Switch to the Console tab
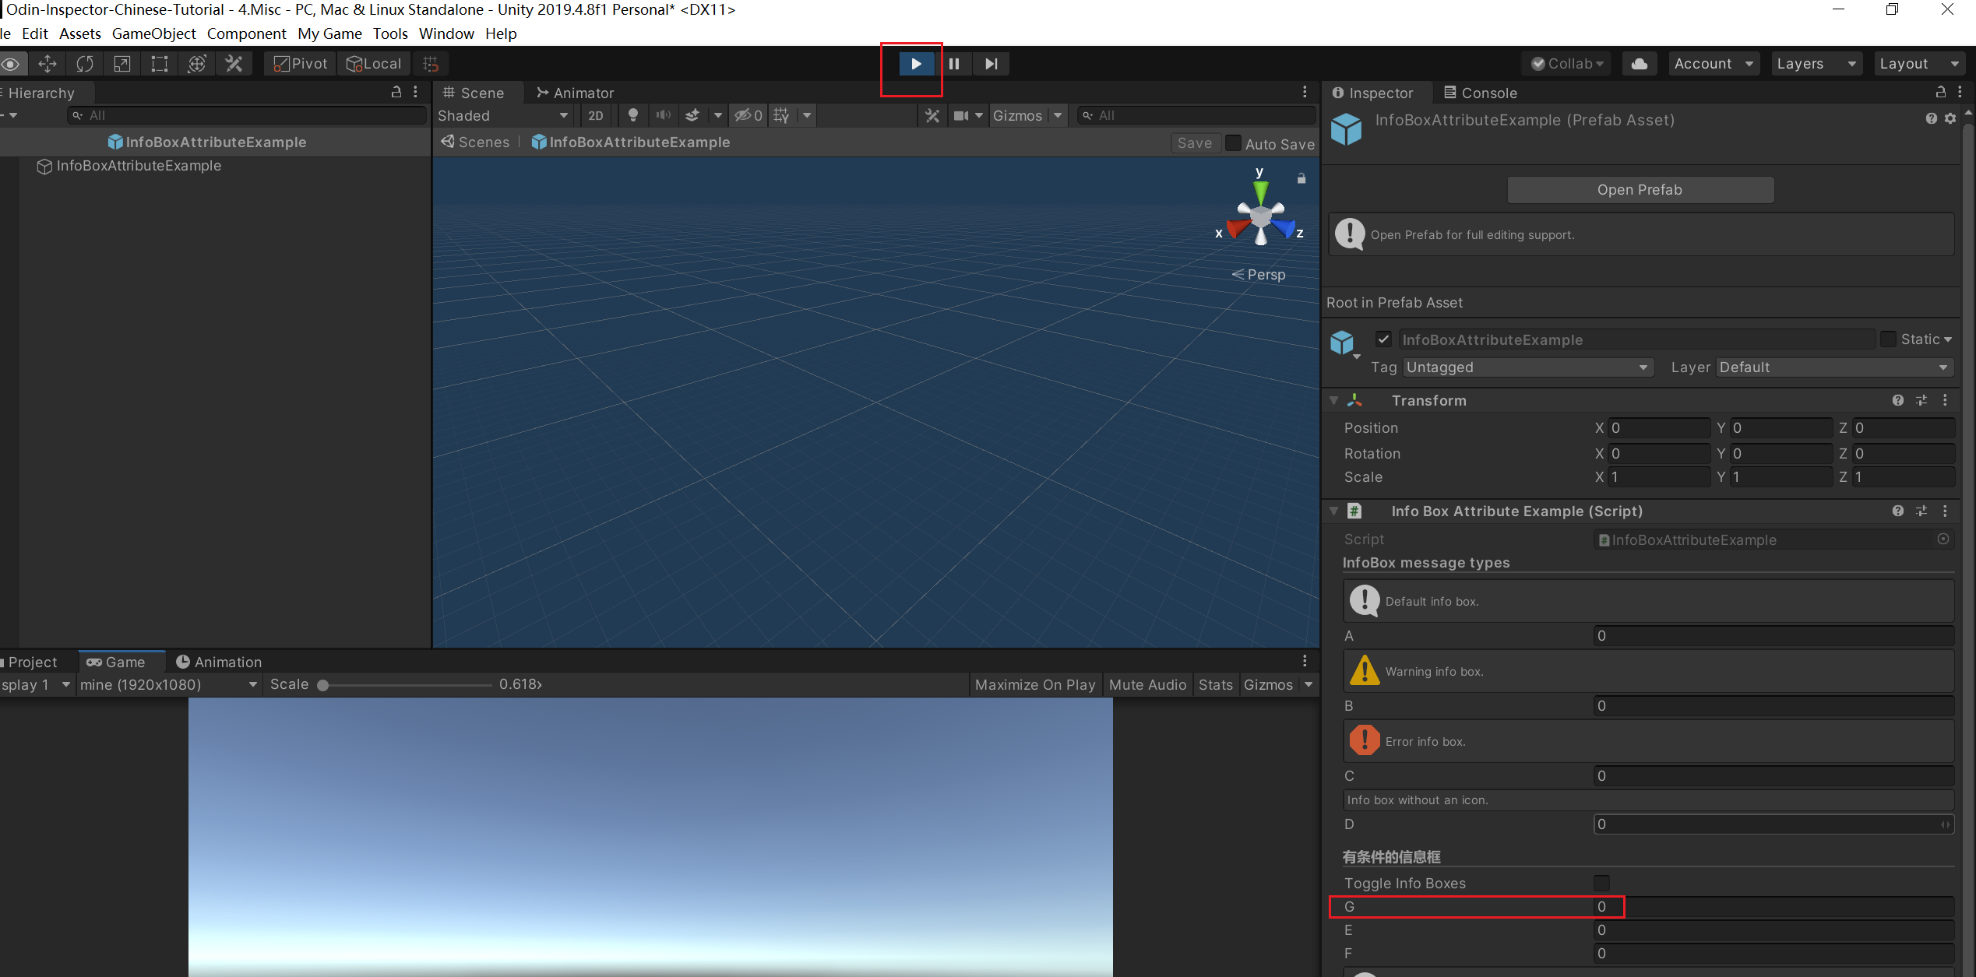 coord(1480,93)
